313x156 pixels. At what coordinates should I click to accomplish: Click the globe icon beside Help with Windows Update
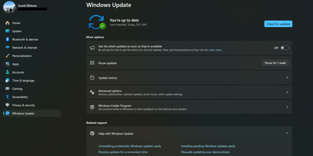pyautogui.click(x=92, y=133)
